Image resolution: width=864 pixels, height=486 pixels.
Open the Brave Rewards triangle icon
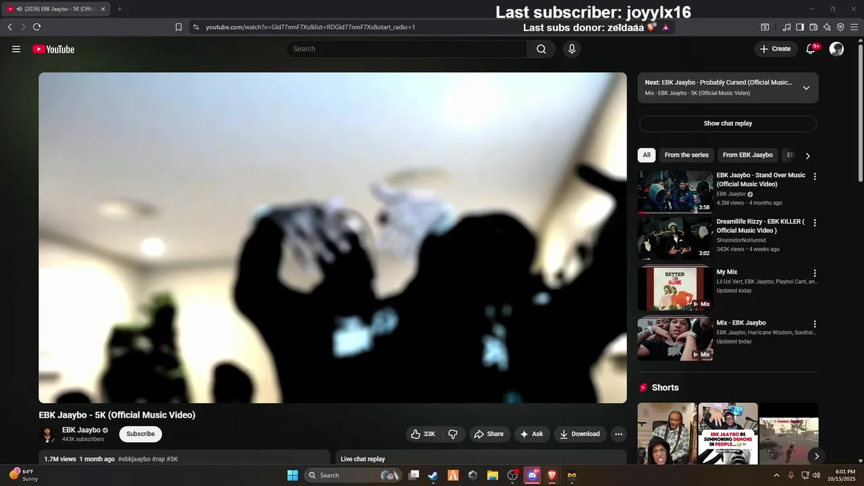(x=666, y=27)
